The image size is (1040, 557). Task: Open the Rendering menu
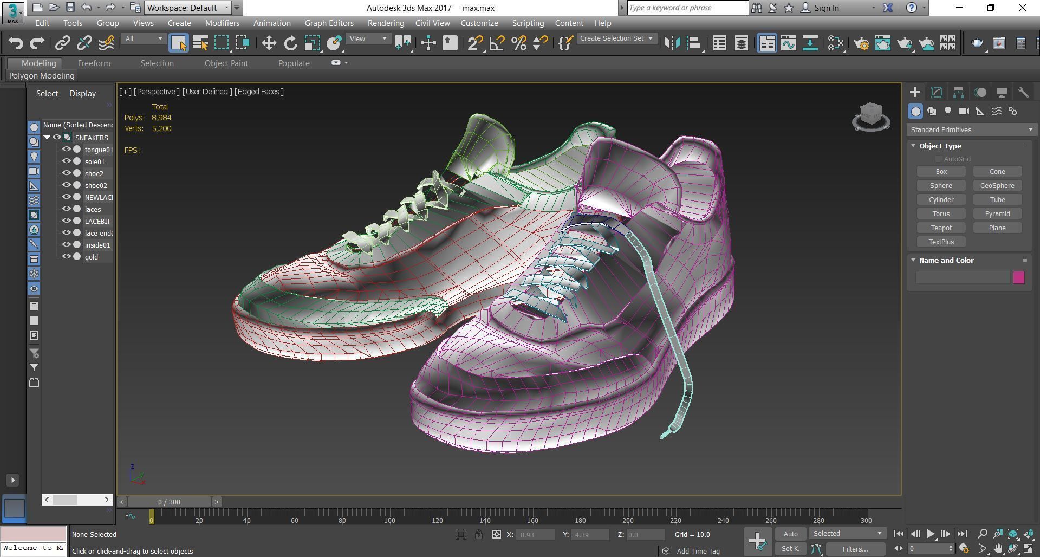point(386,23)
